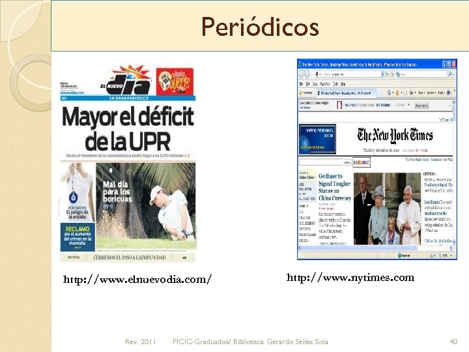The image size is (469, 352).
Task: Click the TimesPeople bar dropdown arrow
Action: click(408, 105)
